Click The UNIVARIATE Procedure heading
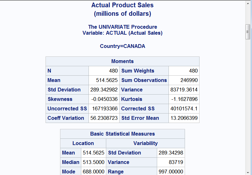 122,27
